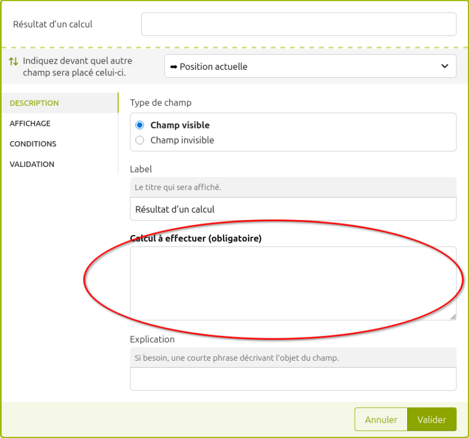Screen dimensions: 469x438
Task: Focus the Résultat d'un calcul preview field
Action: (299, 24)
